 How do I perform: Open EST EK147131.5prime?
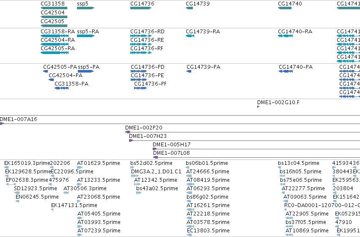tap(74, 205)
